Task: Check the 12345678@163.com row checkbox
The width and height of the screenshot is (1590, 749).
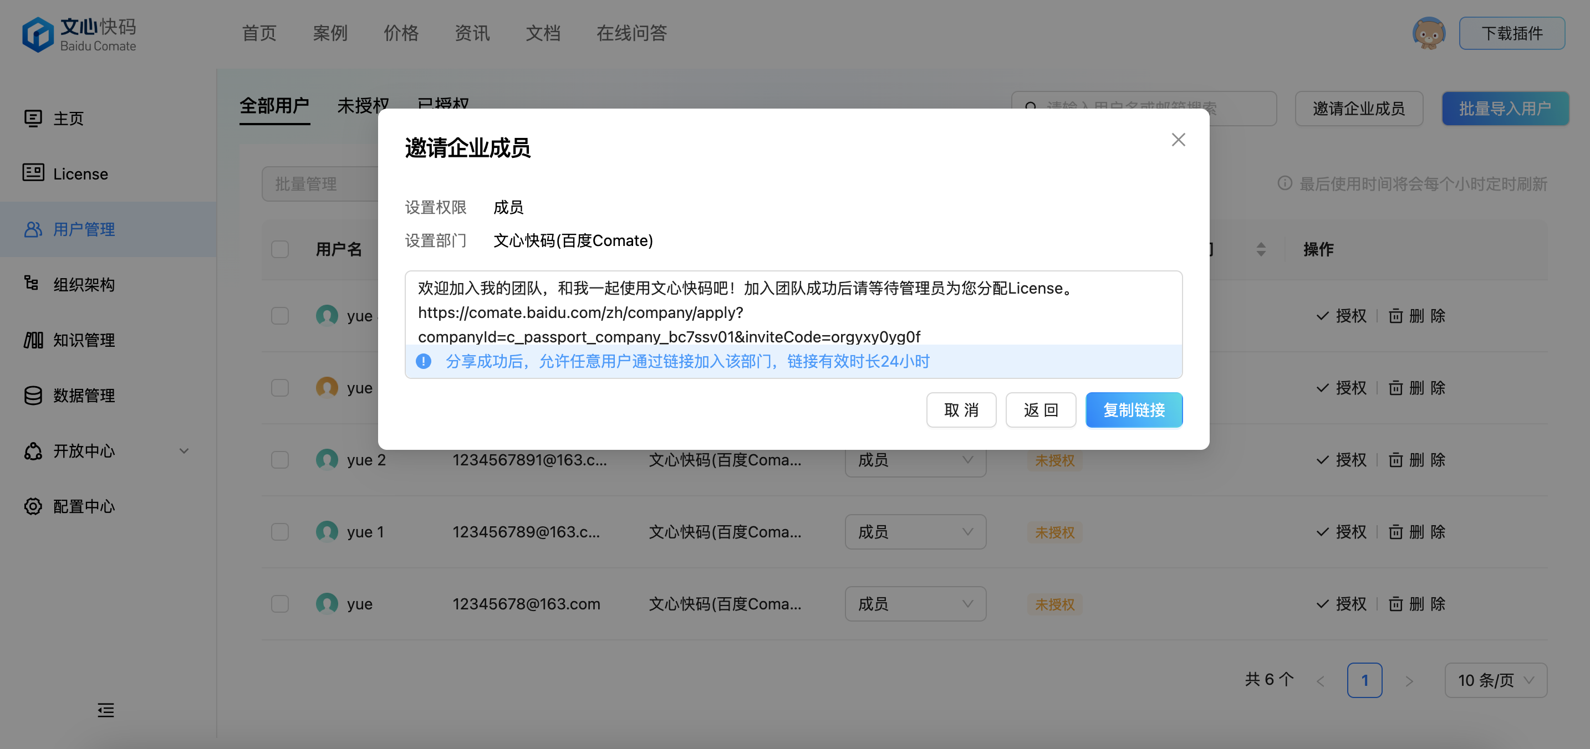Action: pyautogui.click(x=280, y=604)
